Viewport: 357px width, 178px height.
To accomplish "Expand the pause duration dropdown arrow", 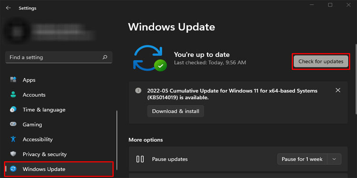I will coord(334,159).
